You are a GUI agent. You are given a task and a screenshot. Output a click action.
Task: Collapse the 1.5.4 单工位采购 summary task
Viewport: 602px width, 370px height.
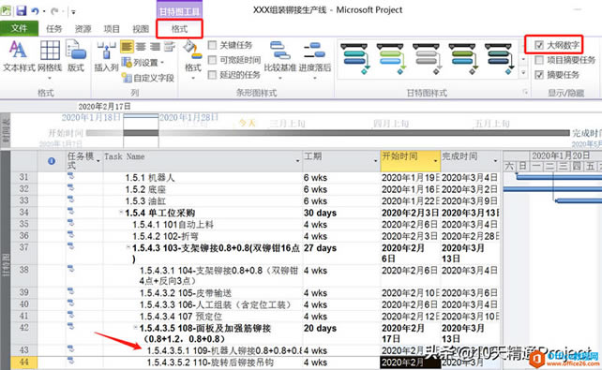click(121, 212)
